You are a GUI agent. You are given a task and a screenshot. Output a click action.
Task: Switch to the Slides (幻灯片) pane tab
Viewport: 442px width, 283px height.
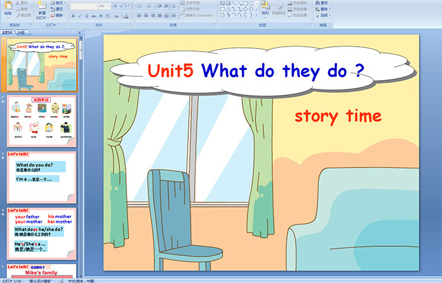click(x=8, y=33)
